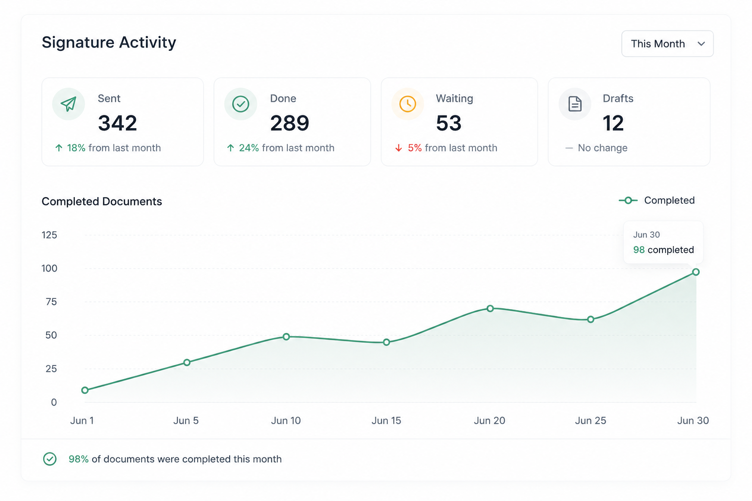Image resolution: width=752 pixels, height=501 pixels.
Task: Open the This Month period dropdown
Action: point(667,44)
